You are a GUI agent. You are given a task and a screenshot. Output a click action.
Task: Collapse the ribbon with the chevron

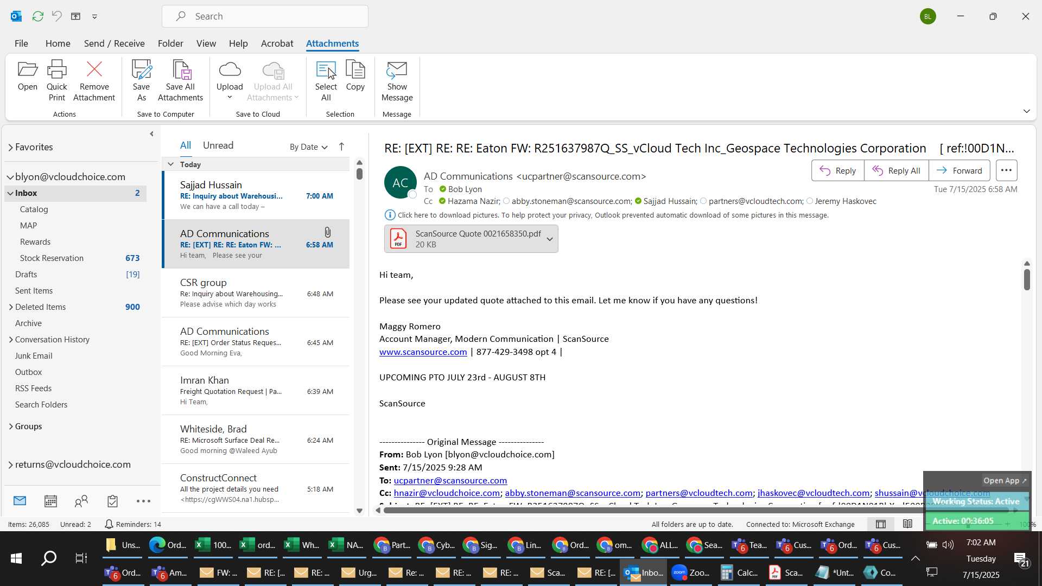pyautogui.click(x=1026, y=111)
